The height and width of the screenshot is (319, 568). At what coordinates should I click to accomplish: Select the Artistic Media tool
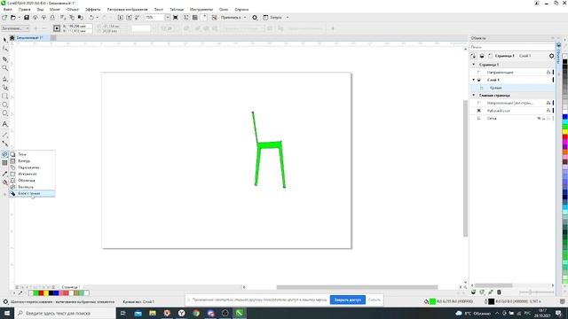coord(4,88)
